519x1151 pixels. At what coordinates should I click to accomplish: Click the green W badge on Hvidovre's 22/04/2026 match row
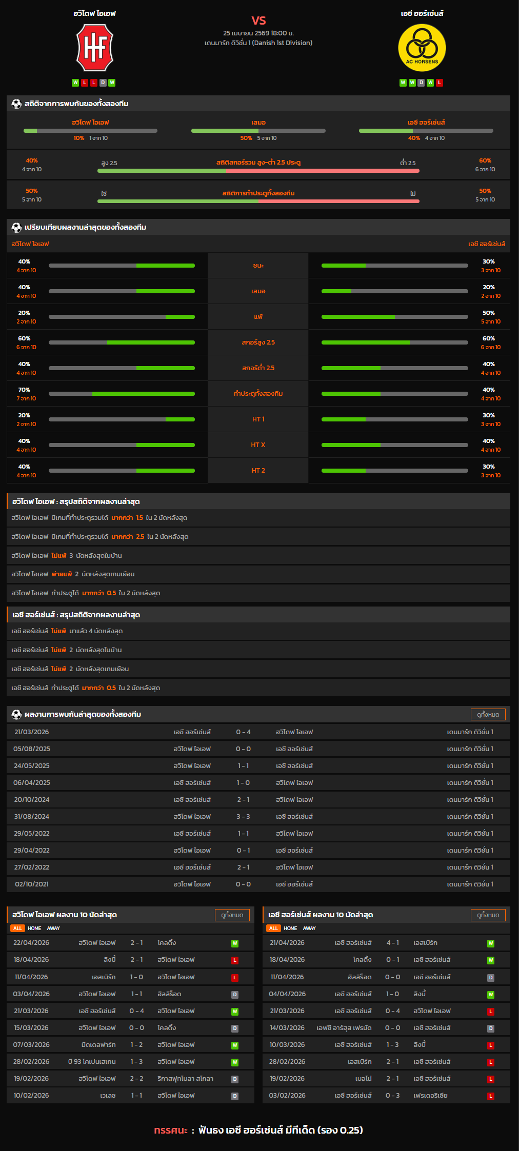point(234,943)
